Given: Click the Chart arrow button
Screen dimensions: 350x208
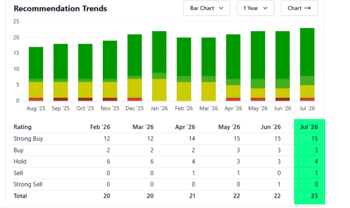Looking at the screenshot, I should (x=299, y=8).
